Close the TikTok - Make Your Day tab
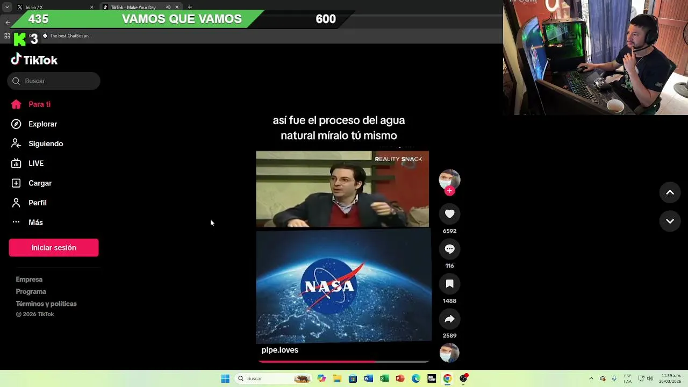The width and height of the screenshot is (688, 387). (x=177, y=7)
